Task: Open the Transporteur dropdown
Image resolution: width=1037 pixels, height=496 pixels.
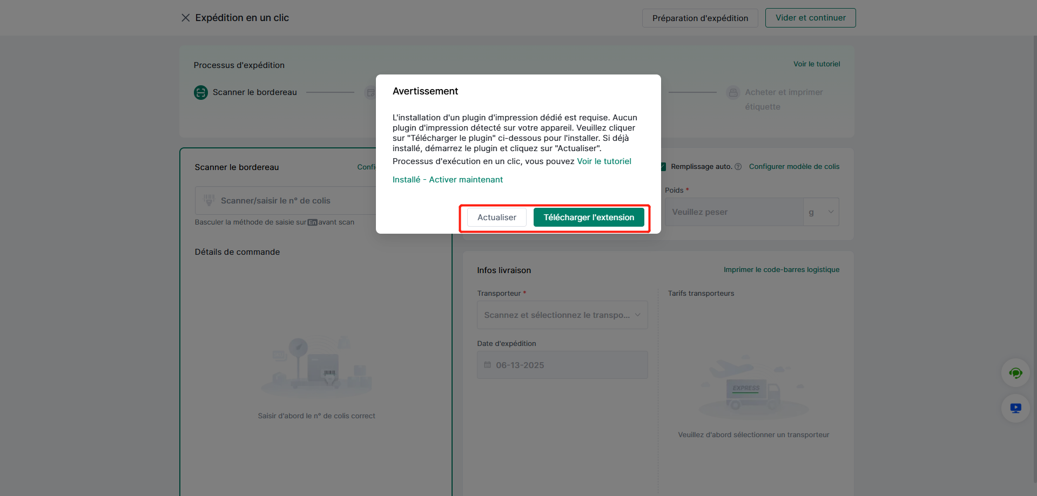Action: click(x=562, y=315)
